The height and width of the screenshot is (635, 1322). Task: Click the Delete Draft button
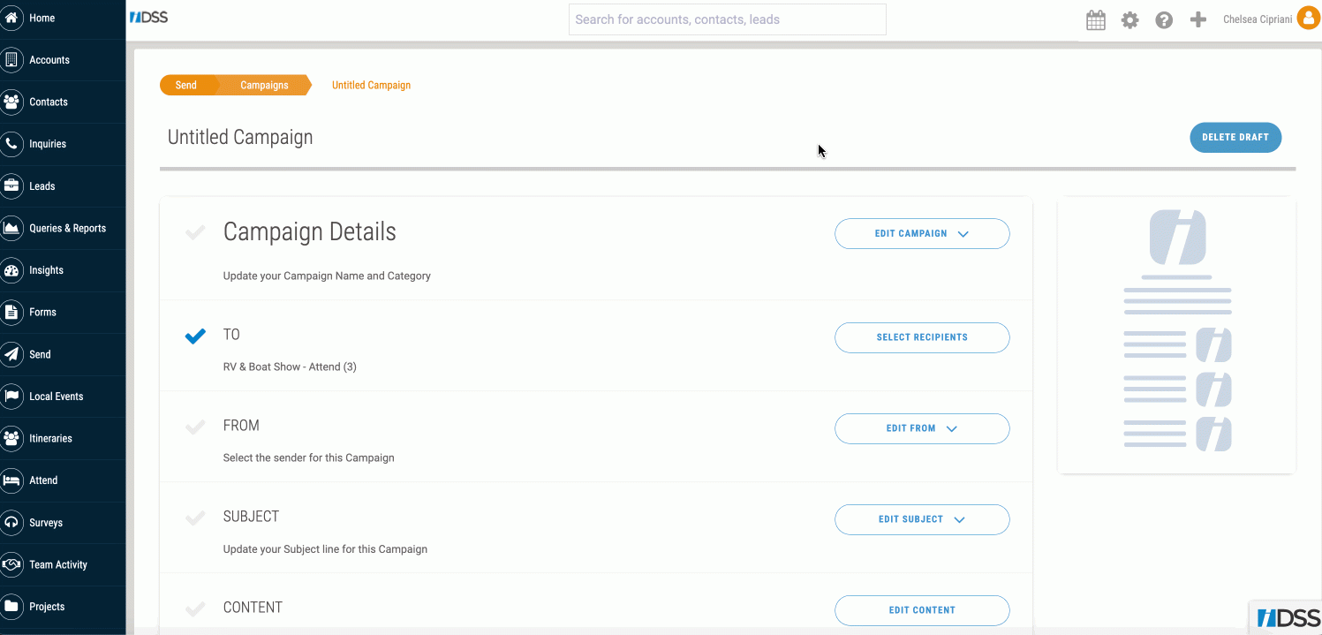(x=1235, y=138)
